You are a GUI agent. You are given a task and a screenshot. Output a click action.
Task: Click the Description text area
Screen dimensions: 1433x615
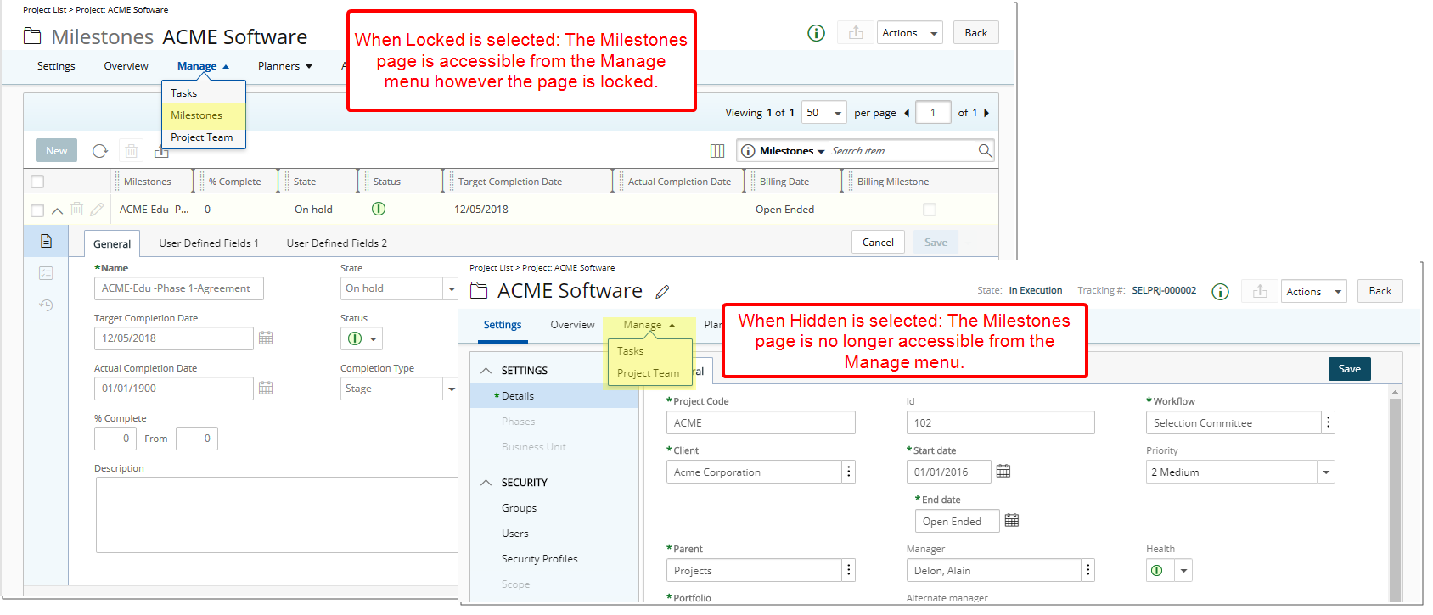tap(277, 515)
